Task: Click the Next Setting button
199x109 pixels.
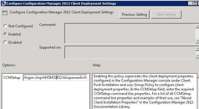Action: pyautogui.click(x=167, y=15)
